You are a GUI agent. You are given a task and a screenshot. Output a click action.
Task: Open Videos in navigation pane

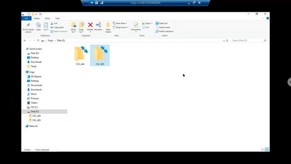click(x=34, y=102)
